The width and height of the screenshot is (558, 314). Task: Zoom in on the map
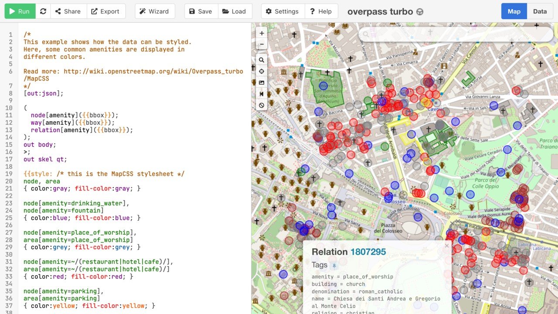pos(261,33)
